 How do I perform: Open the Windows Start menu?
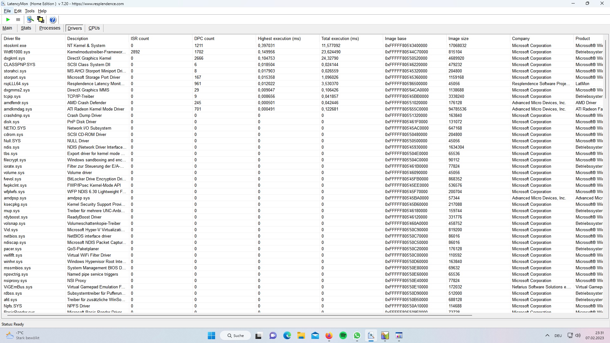click(211, 336)
